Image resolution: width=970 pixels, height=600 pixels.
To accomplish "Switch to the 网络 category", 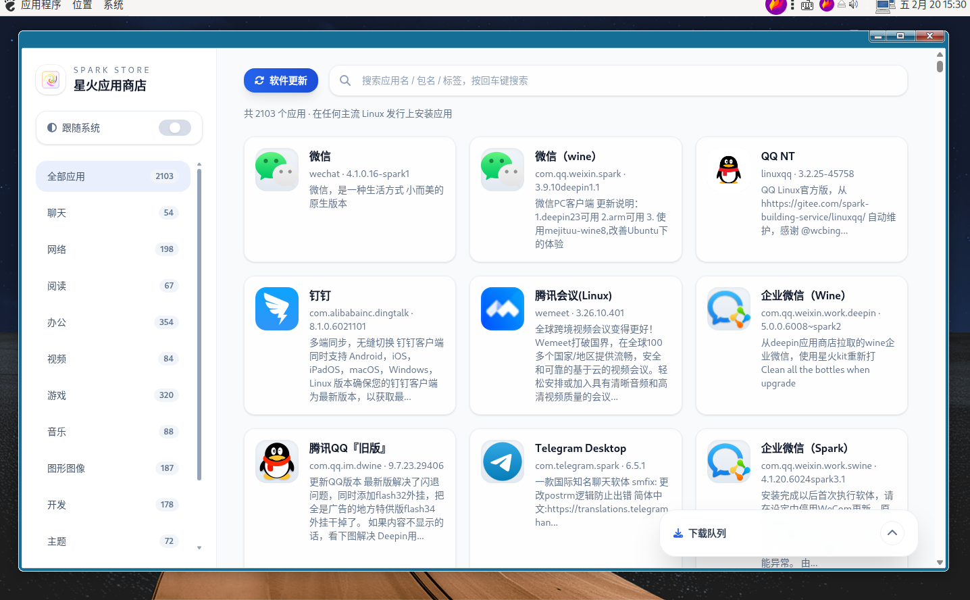I will click(113, 249).
